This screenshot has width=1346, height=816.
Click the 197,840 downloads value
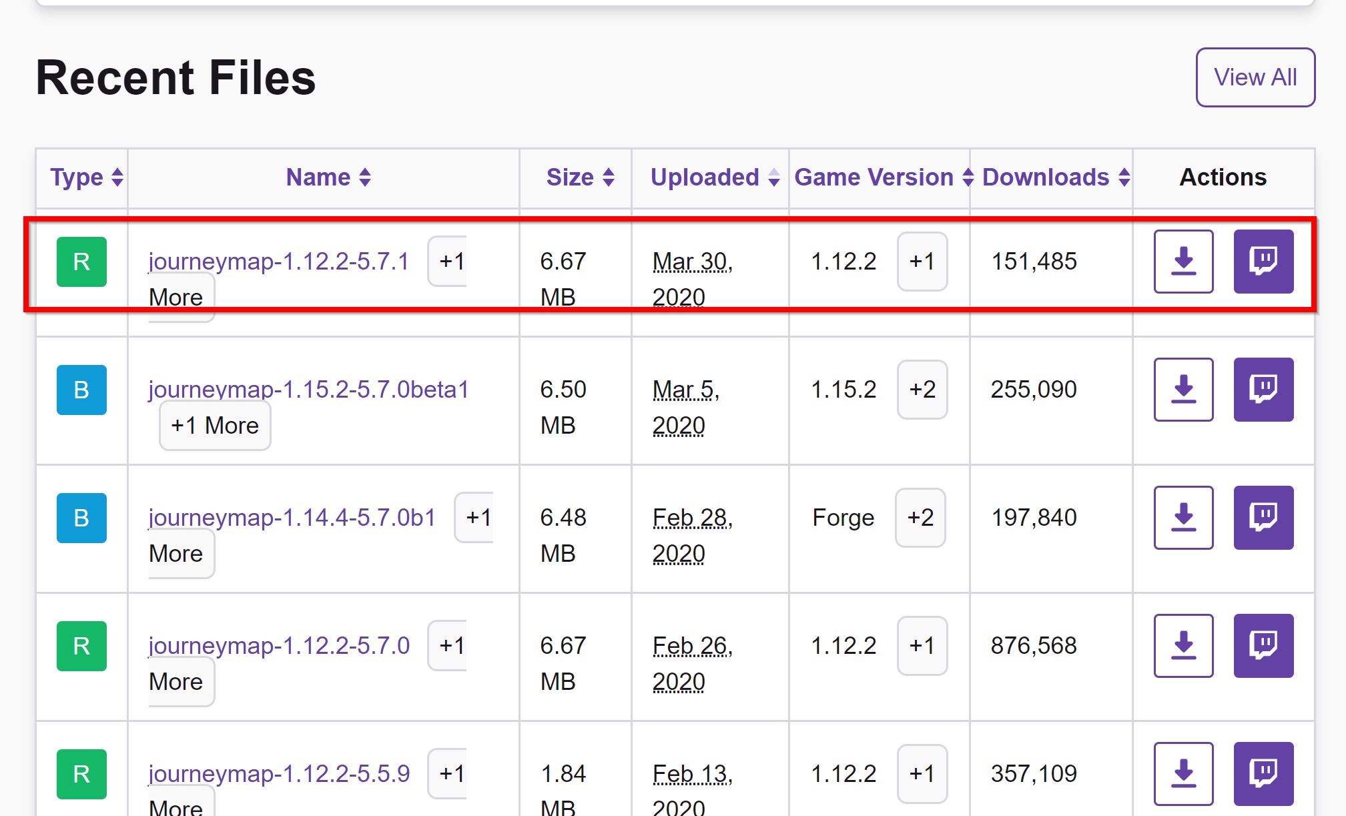tap(1034, 518)
